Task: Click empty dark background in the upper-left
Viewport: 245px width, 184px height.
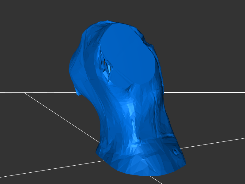Action: point(31,31)
